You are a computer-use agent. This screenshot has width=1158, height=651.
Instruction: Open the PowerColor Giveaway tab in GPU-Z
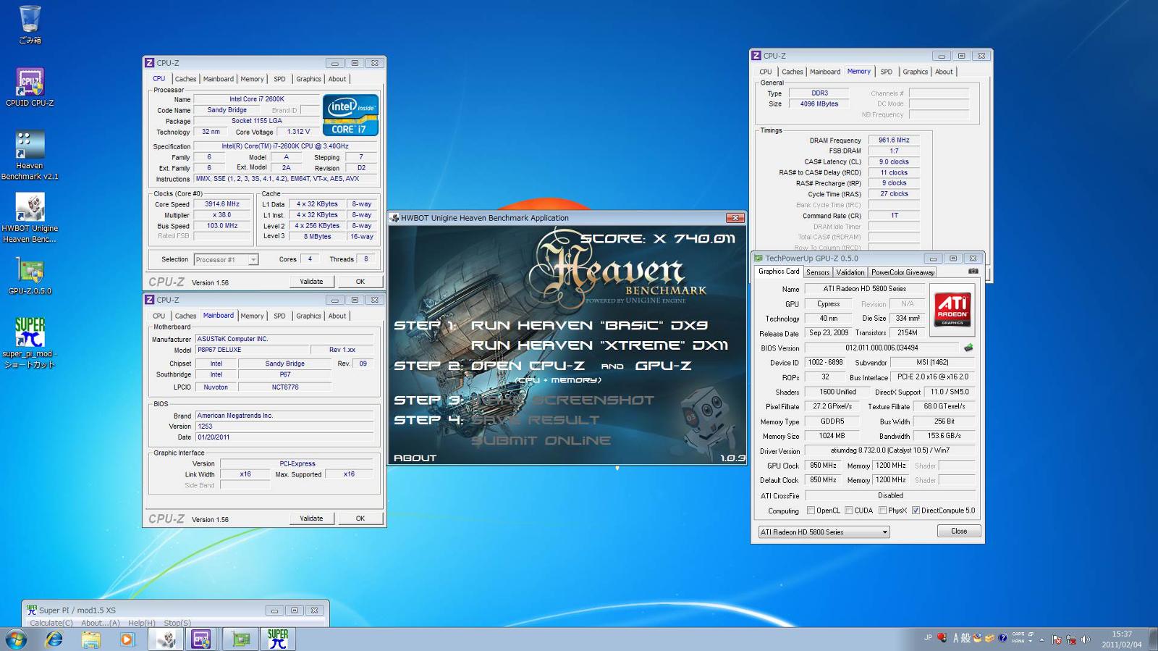[903, 272]
